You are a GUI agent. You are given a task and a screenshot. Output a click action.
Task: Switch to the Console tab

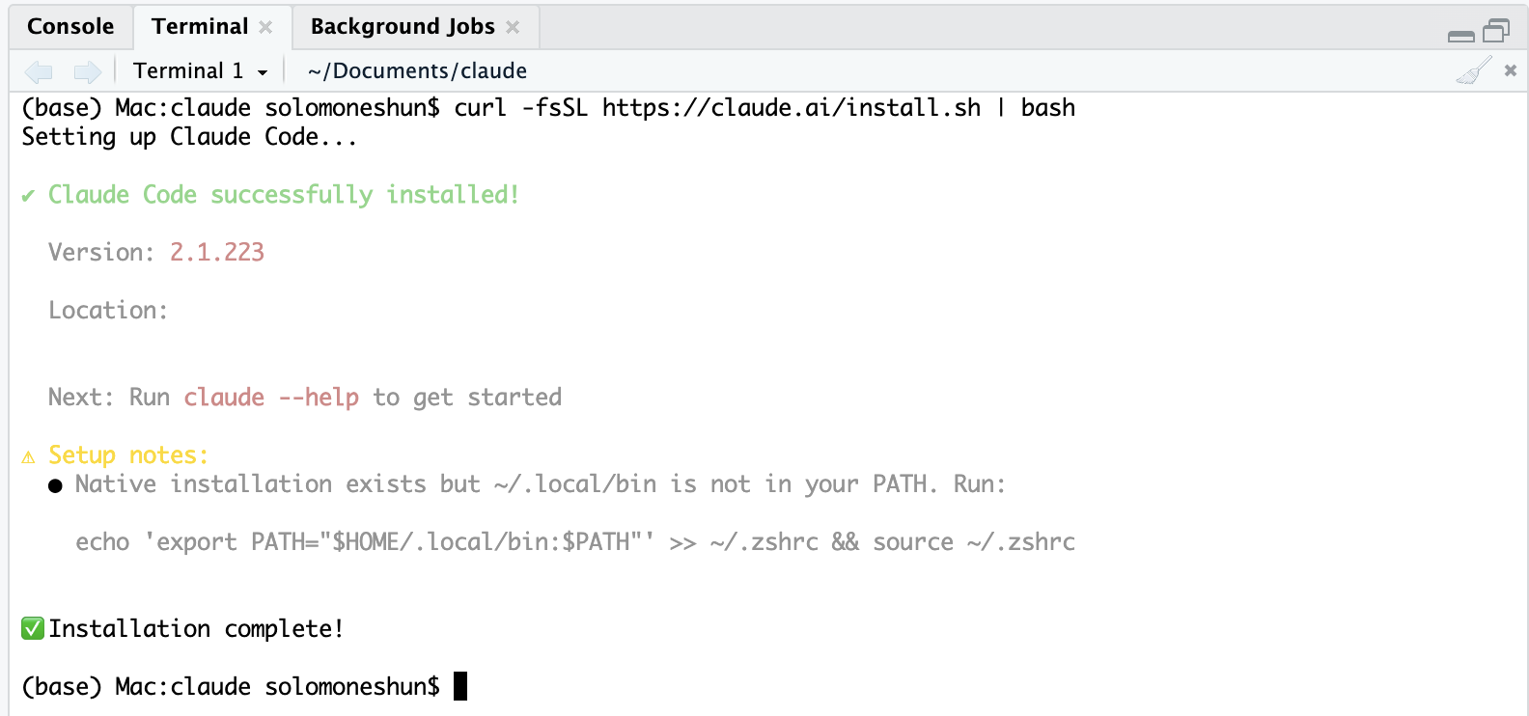pyautogui.click(x=70, y=26)
